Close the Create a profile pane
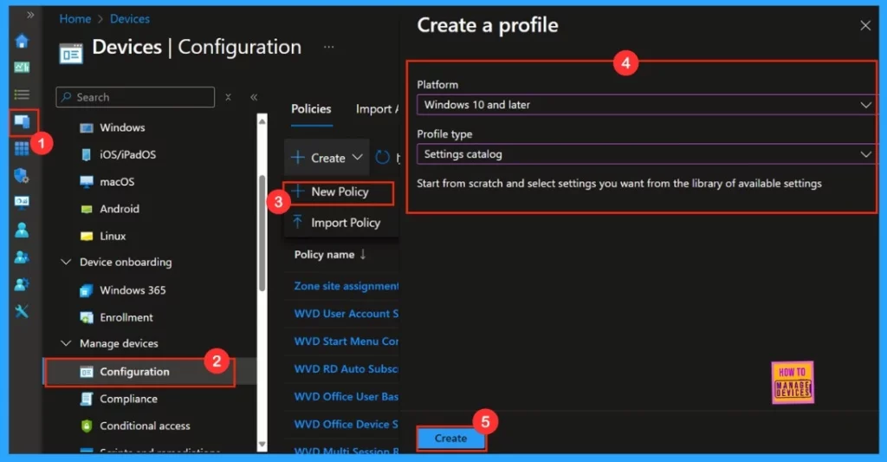Screen dimensions: 887x462 tap(865, 25)
